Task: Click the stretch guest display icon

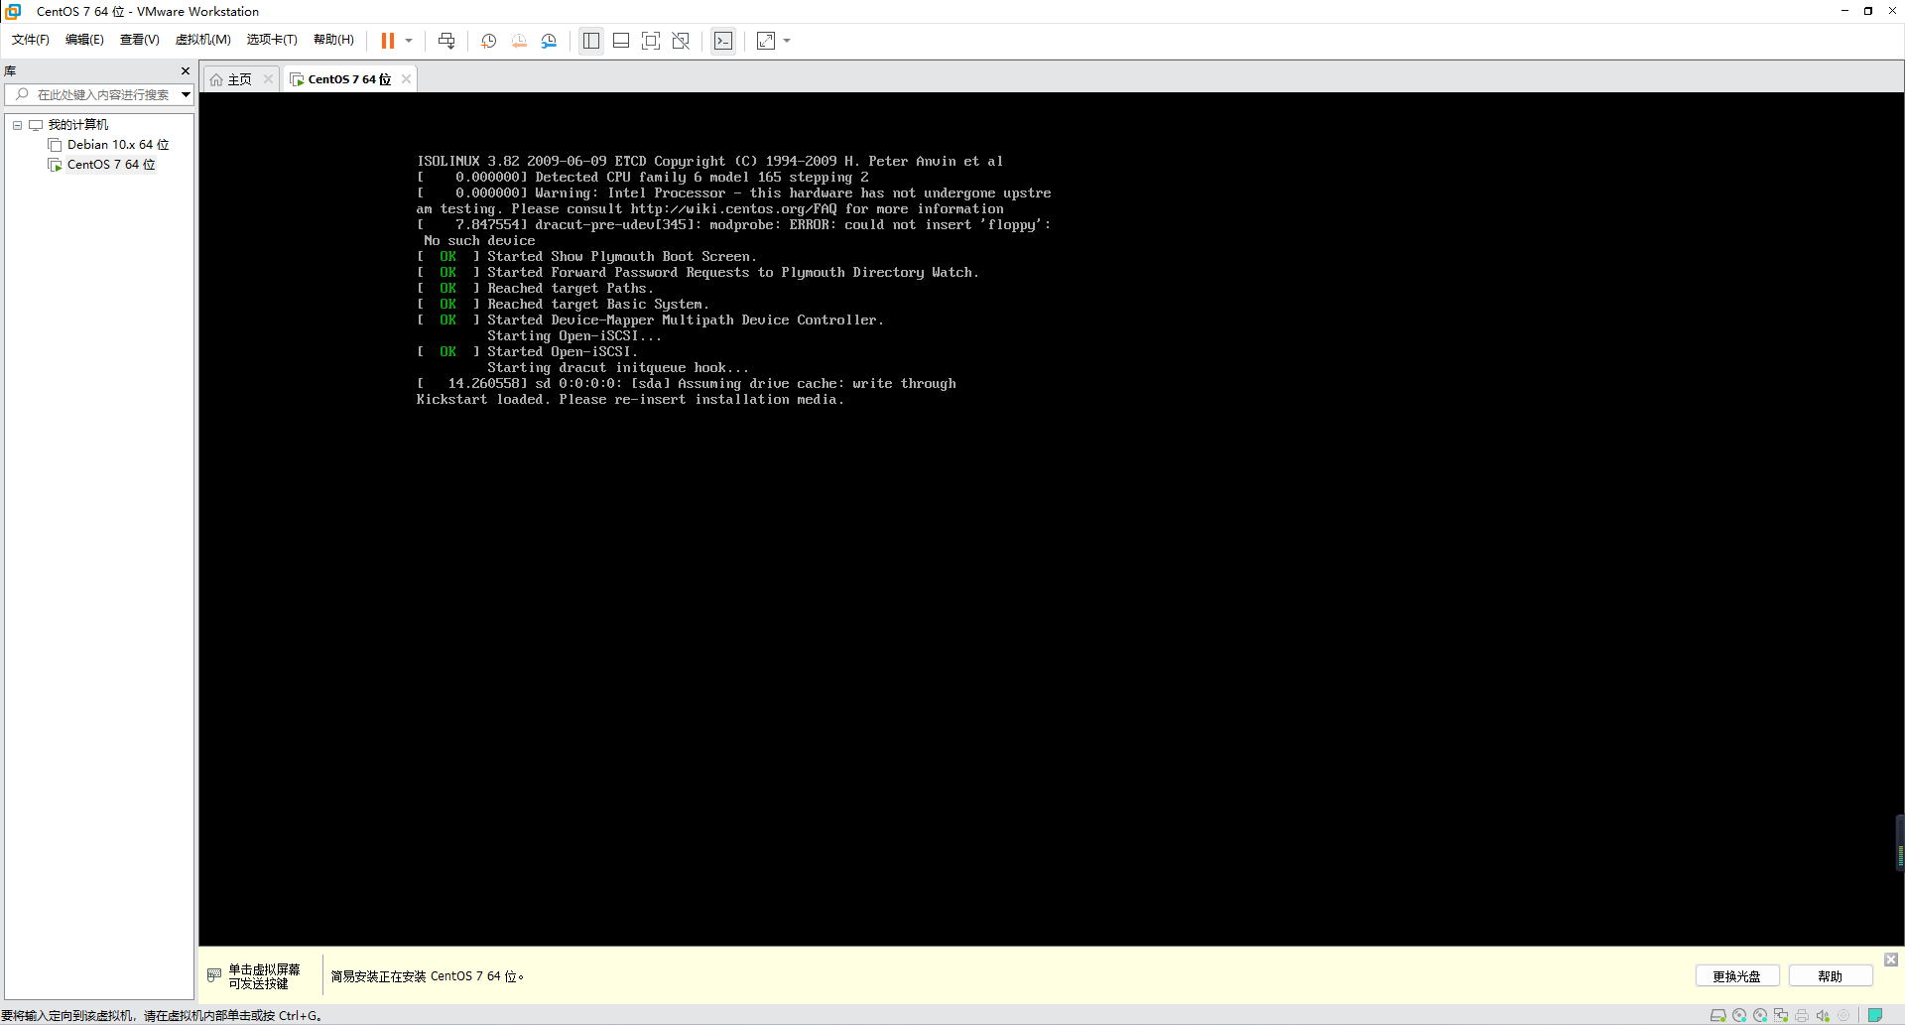Action: click(766, 41)
